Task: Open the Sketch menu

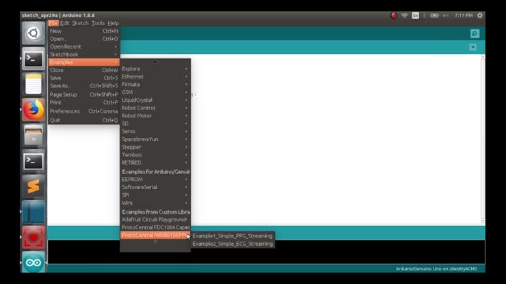Action: click(81, 23)
